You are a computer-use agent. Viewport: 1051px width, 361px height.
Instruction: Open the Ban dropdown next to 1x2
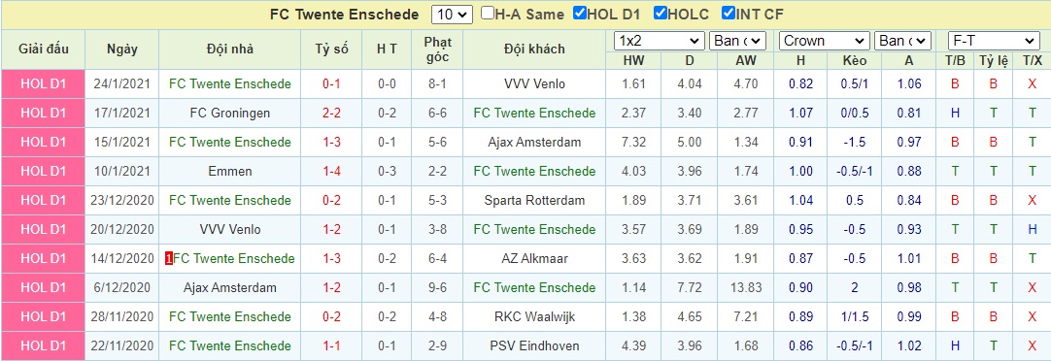[x=738, y=41]
